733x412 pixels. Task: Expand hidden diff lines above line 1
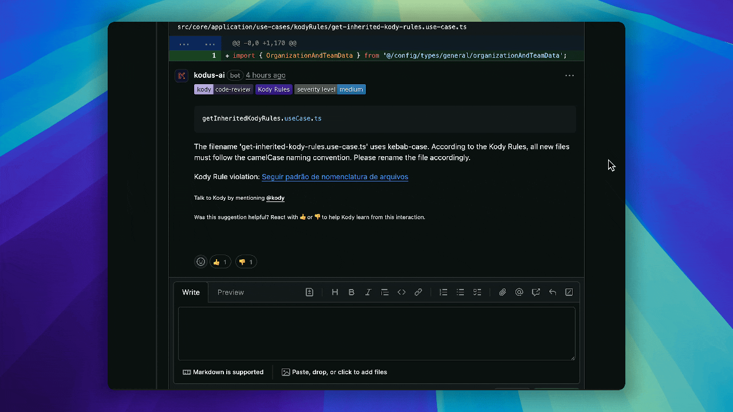[184, 43]
